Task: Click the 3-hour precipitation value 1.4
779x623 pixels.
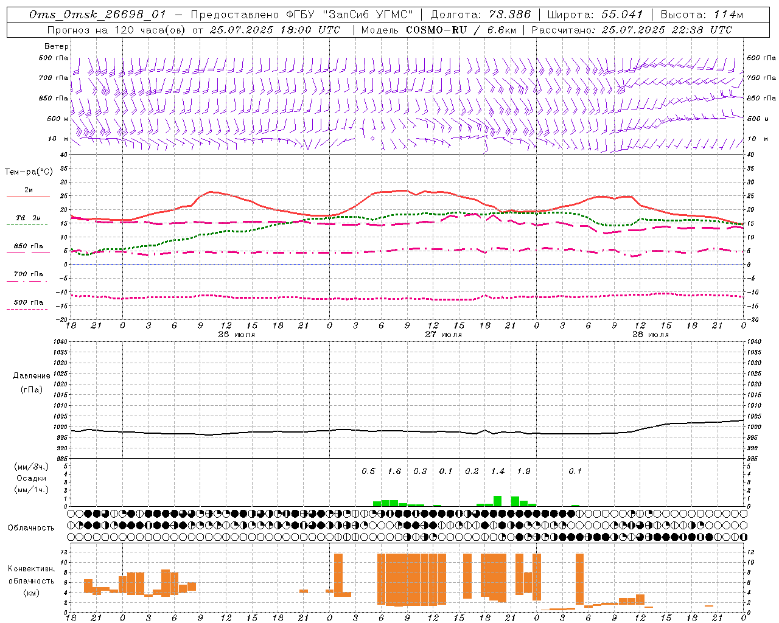Action: click(498, 472)
